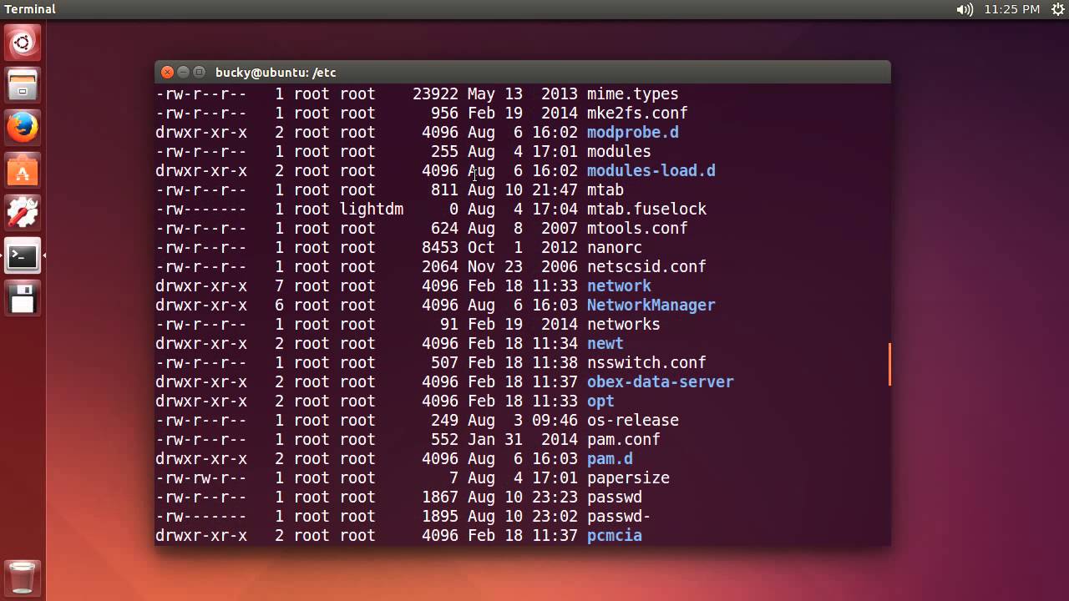Select the netscsid.conf file name
This screenshot has width=1069, height=601.
pos(646,266)
